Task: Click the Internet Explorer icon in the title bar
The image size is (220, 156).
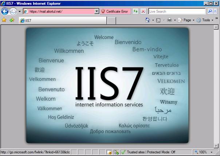Action: click(x=3, y=3)
